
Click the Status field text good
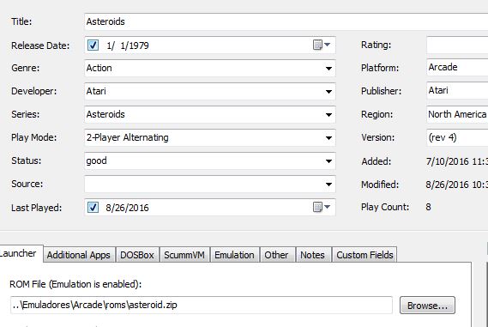tap(96, 161)
